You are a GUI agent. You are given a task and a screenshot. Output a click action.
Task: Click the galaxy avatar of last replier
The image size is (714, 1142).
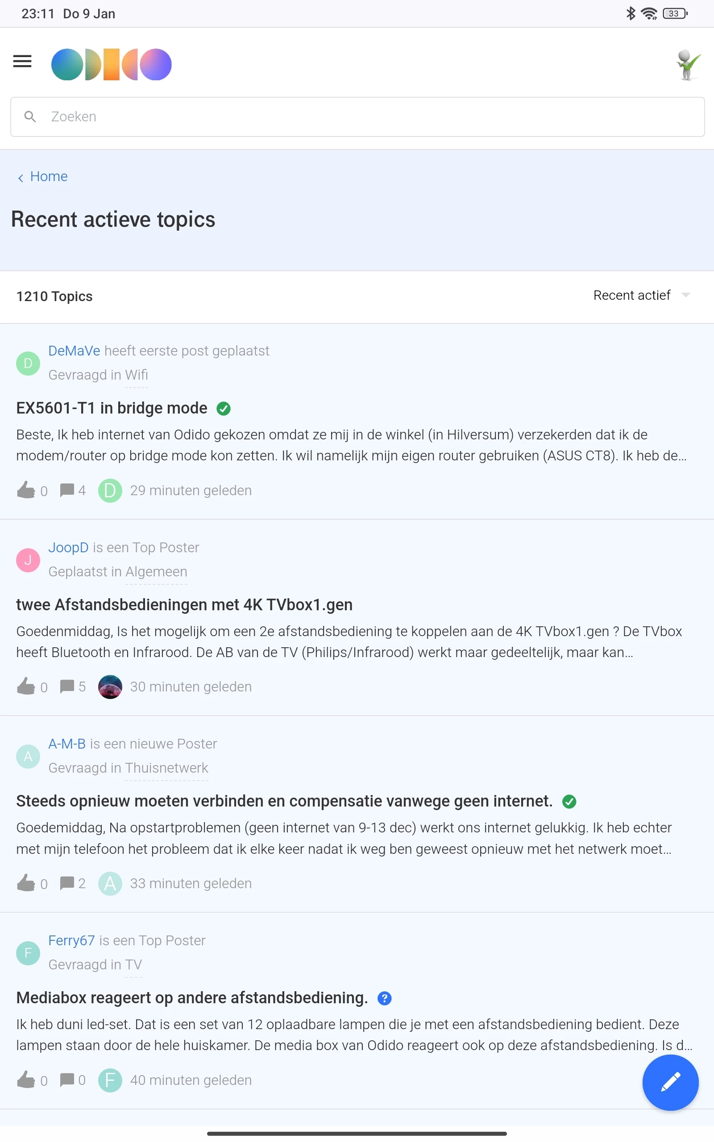(x=110, y=687)
